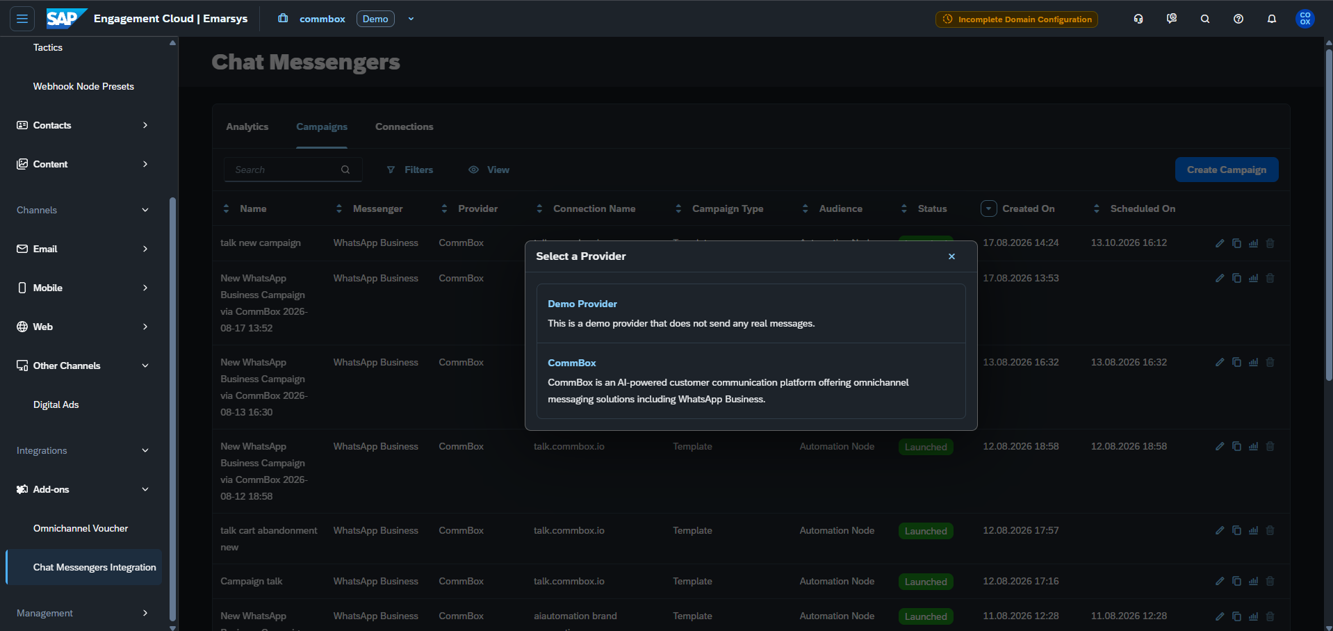Expand the Content menu
The height and width of the screenshot is (631, 1333).
click(83, 164)
